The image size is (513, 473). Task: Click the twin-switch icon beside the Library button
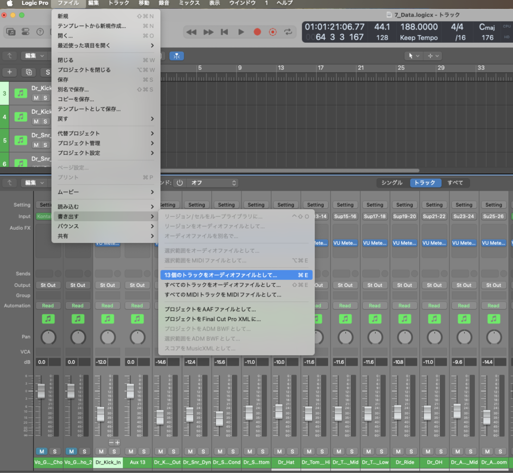tap(26, 32)
